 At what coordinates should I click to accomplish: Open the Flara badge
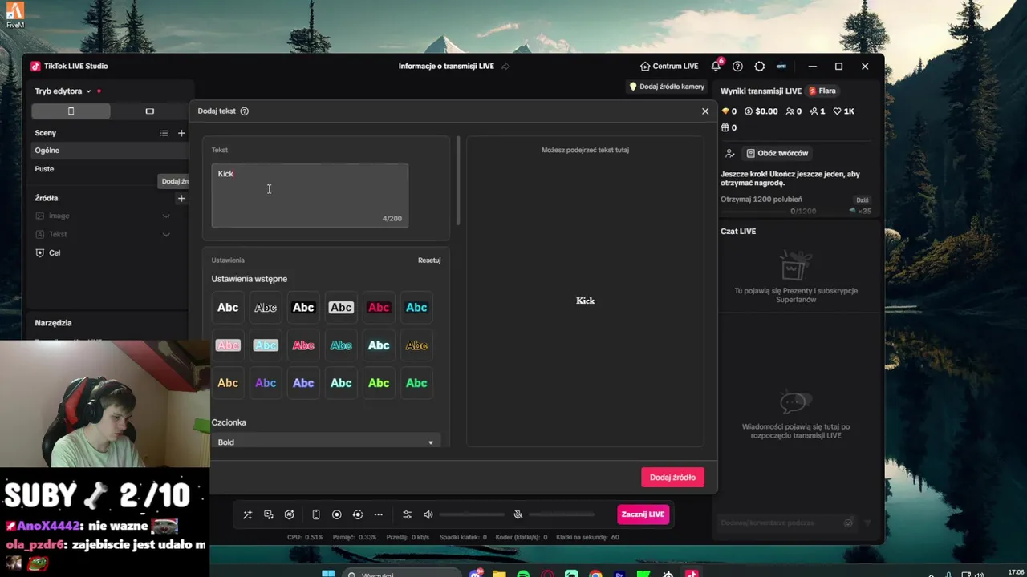(822, 91)
